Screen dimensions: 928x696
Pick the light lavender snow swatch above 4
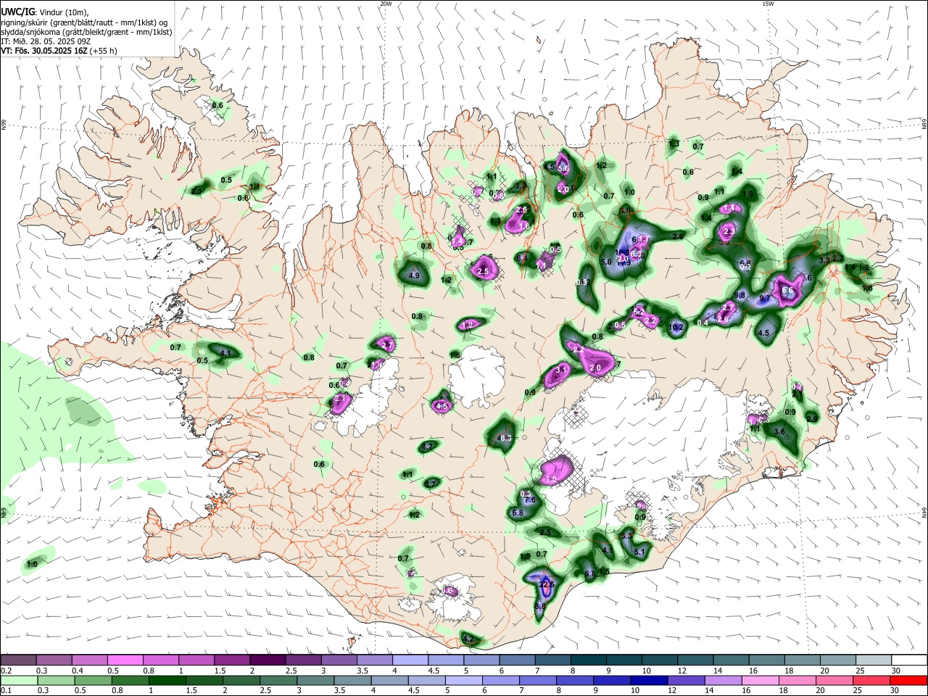[x=410, y=660]
